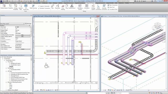
Task: Collapse the Ceiling Plans tree node
Action: click(6, 68)
